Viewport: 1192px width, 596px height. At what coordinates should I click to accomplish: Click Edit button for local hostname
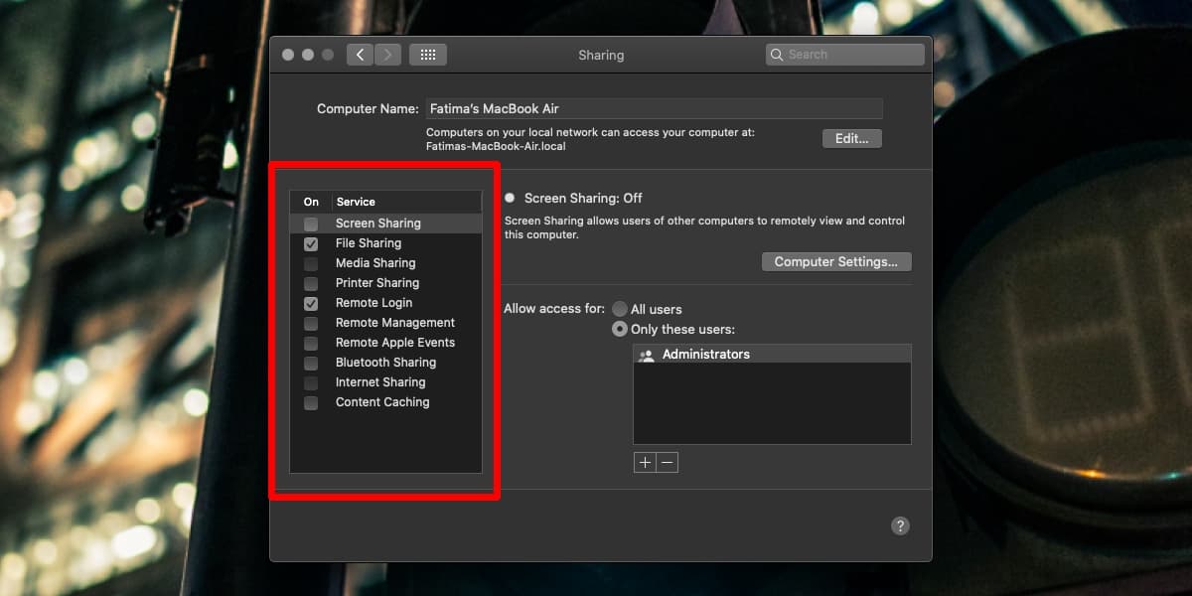[851, 139]
